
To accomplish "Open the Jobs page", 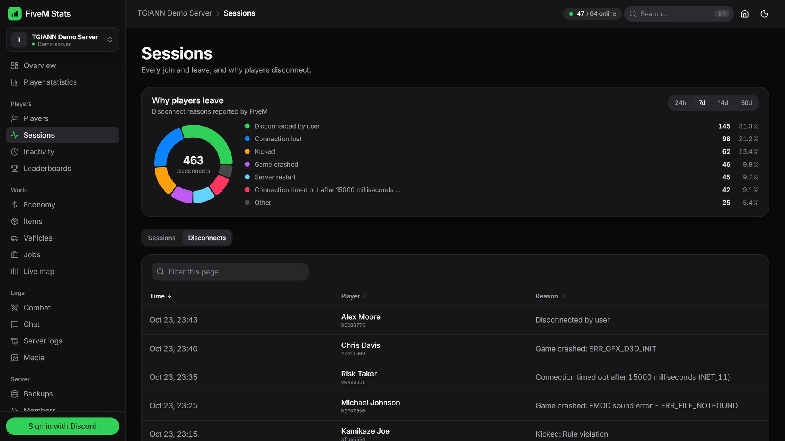I will pos(63,255).
